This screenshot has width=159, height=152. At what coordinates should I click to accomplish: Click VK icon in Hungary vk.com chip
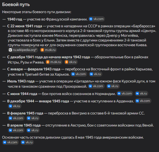coord(10,118)
